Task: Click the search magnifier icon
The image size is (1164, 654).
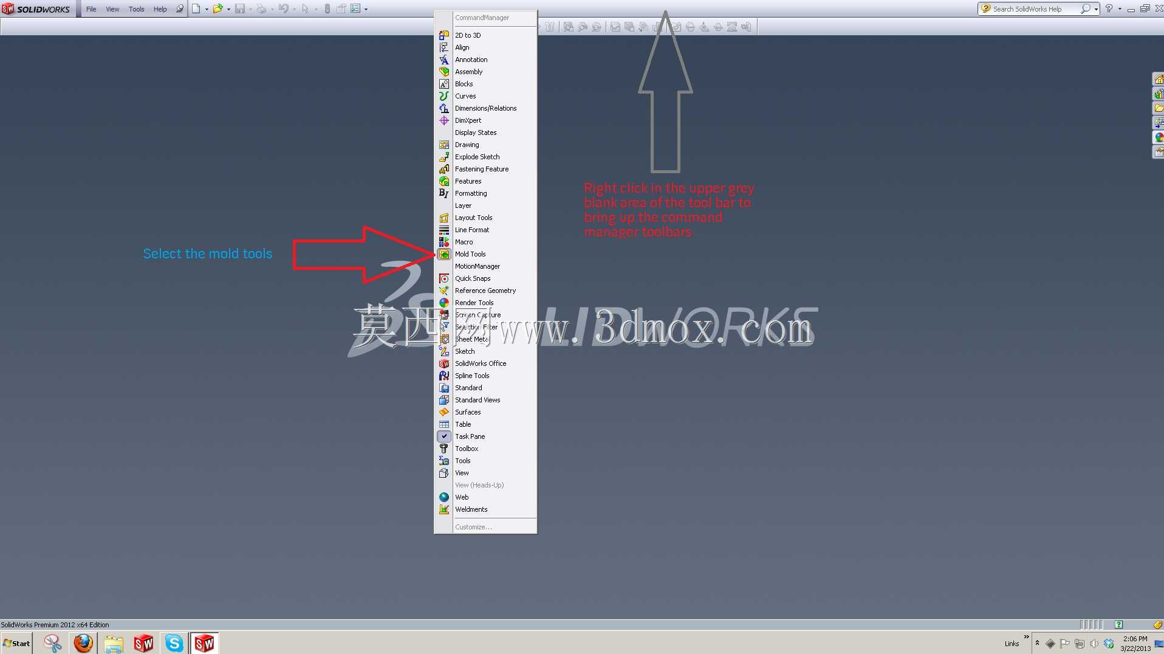Action: coord(1085,9)
